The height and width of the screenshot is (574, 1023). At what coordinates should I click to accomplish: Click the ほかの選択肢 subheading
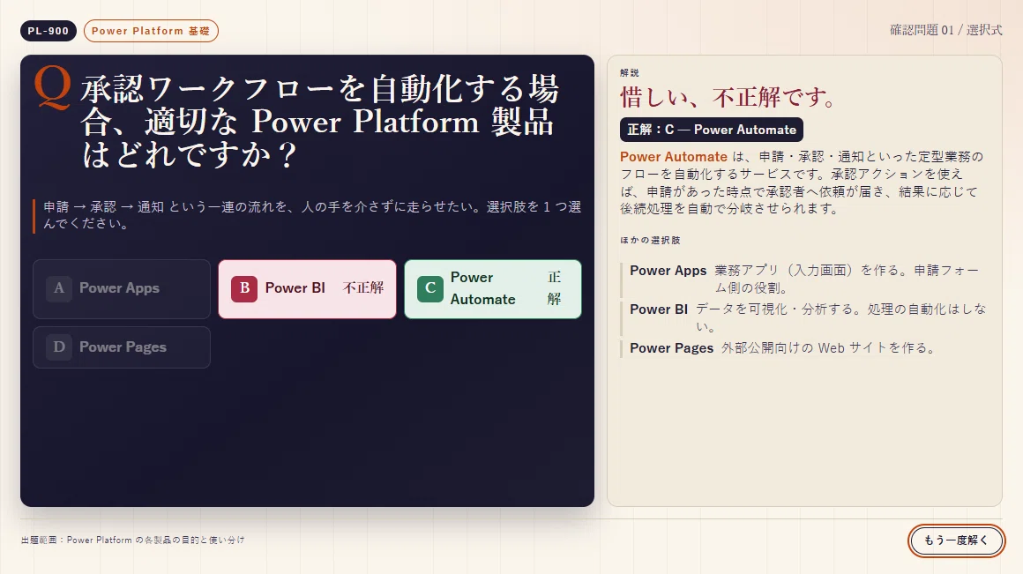pos(651,240)
